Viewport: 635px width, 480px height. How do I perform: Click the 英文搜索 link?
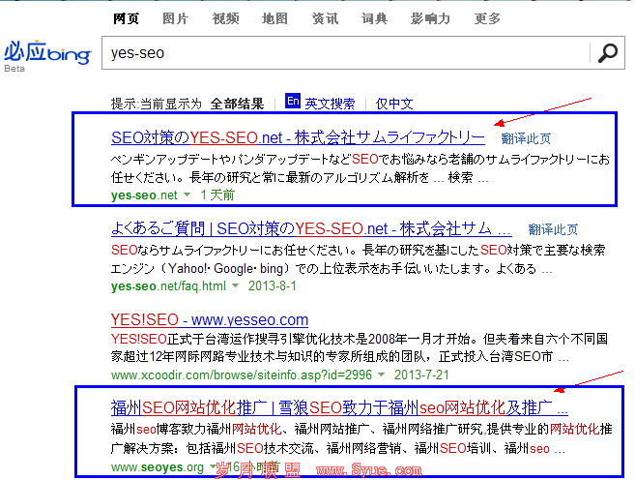[330, 104]
